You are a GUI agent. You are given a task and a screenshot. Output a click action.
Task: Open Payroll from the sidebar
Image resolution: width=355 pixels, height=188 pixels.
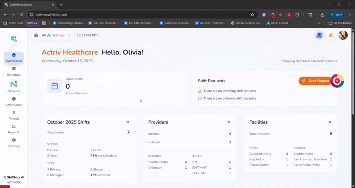(x=14, y=115)
